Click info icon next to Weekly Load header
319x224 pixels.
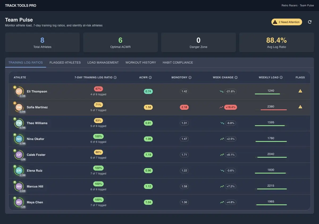pyautogui.click(x=281, y=77)
